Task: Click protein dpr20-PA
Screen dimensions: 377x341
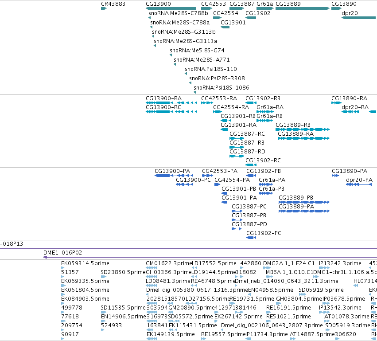Action: pyautogui.click(x=359, y=184)
